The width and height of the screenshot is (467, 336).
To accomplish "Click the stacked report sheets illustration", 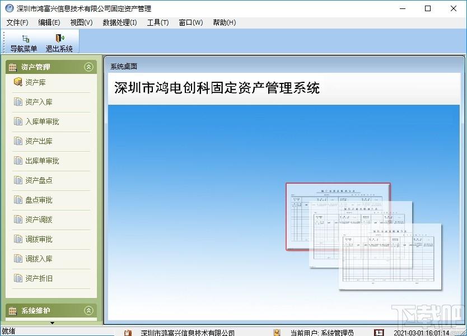I will pyautogui.click(x=363, y=236).
